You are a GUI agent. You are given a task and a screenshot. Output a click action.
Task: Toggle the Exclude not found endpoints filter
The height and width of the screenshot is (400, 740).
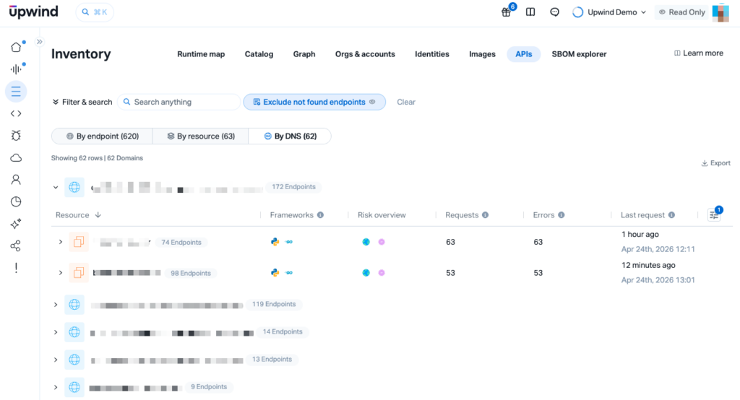(x=314, y=103)
